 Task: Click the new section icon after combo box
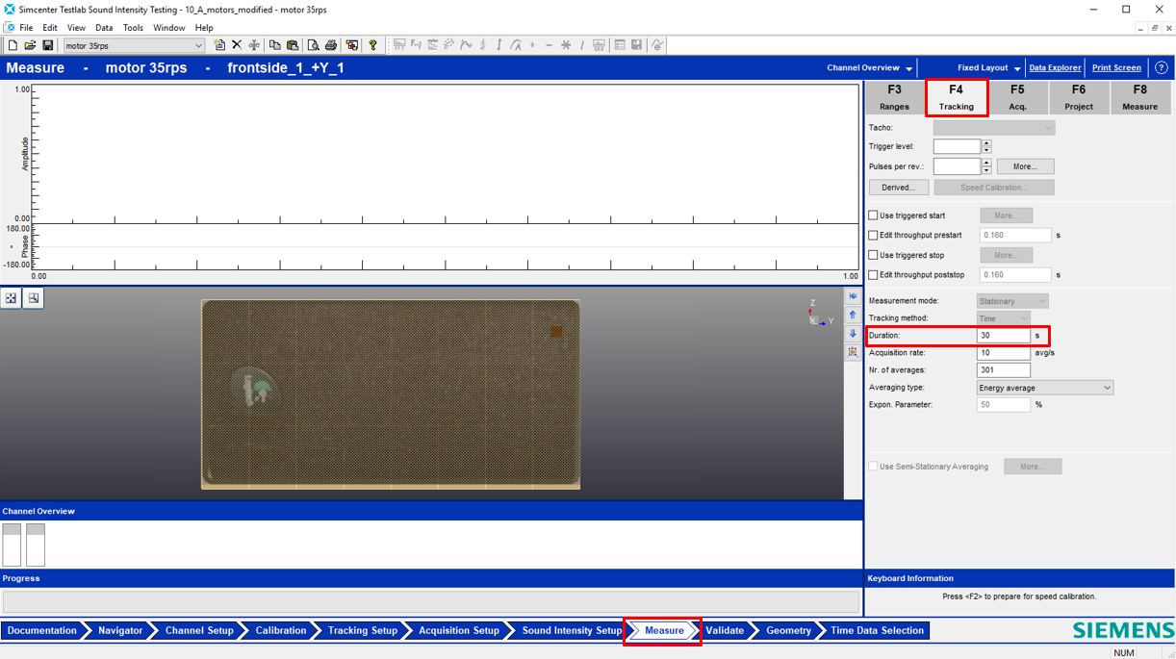tap(219, 45)
